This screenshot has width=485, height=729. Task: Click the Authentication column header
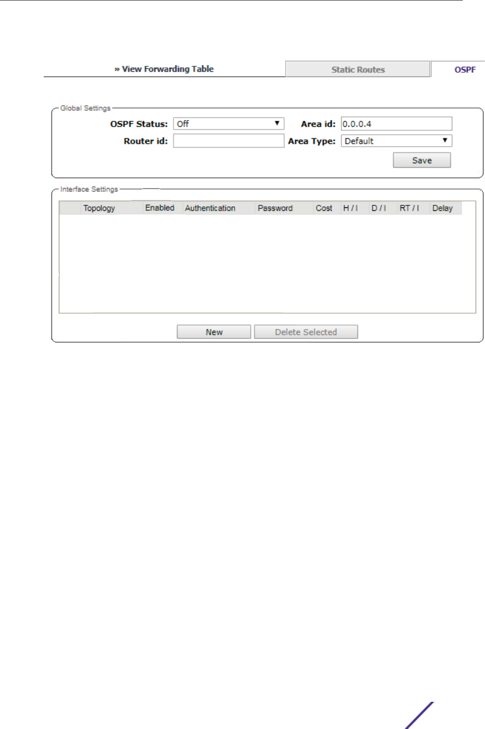coord(210,208)
